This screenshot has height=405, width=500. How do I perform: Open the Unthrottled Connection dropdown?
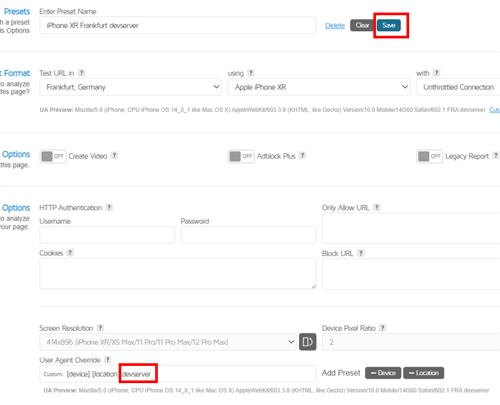point(458,87)
